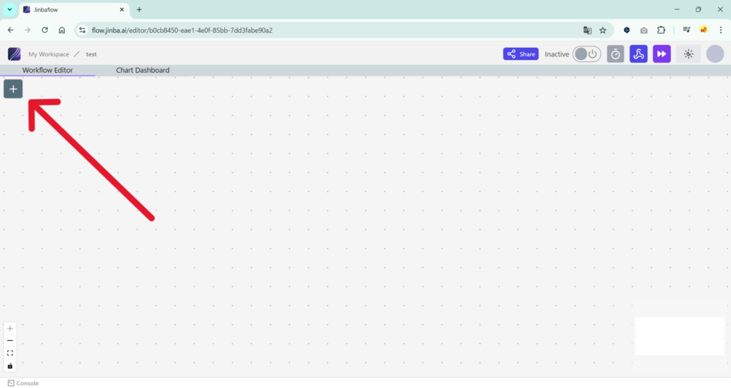Zoom out on the canvas

[10, 341]
